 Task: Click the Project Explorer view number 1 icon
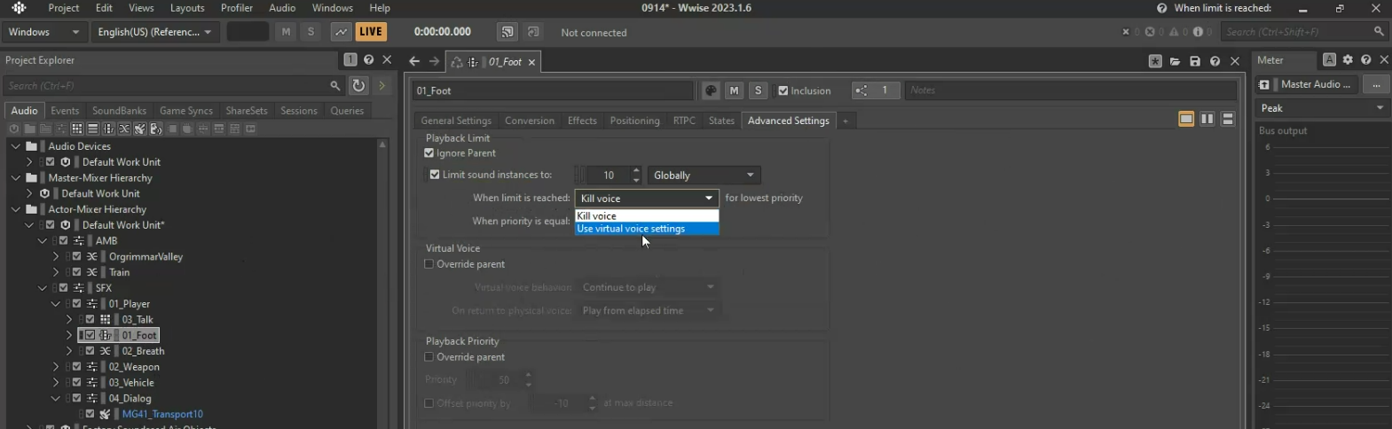(x=350, y=60)
